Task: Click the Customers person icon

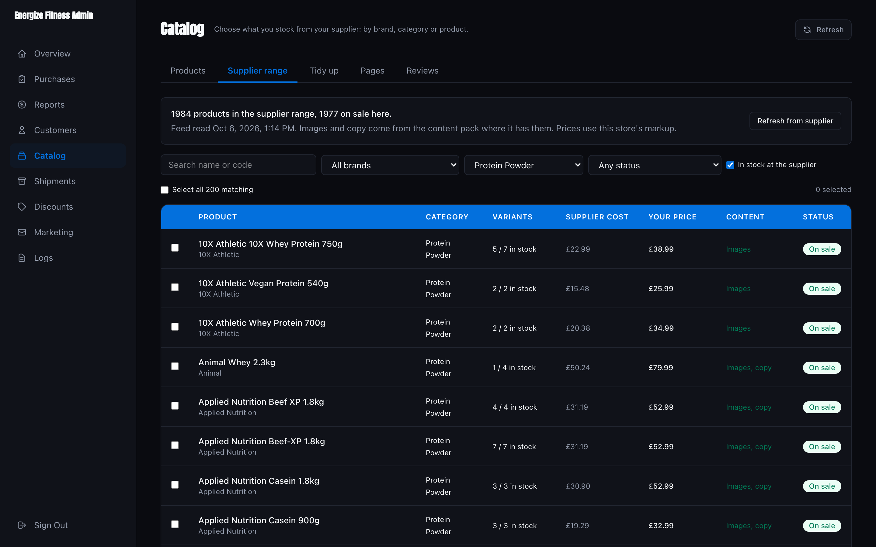Action: coord(22,130)
